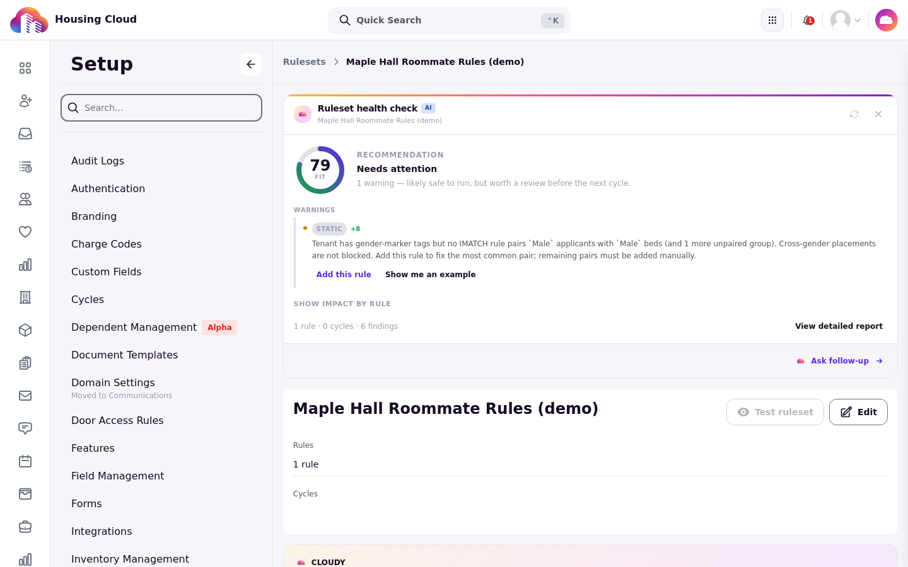908x567 pixels.
Task: Click the briefcase icon in the left rail
Action: point(25,527)
